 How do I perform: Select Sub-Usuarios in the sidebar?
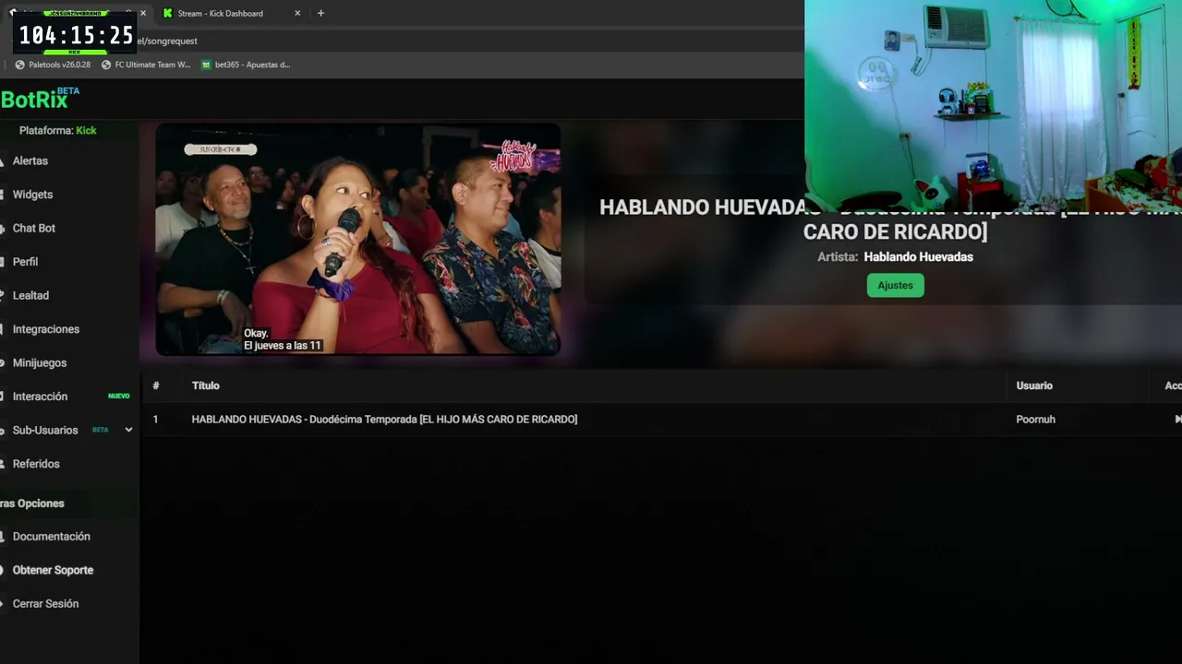tap(45, 430)
